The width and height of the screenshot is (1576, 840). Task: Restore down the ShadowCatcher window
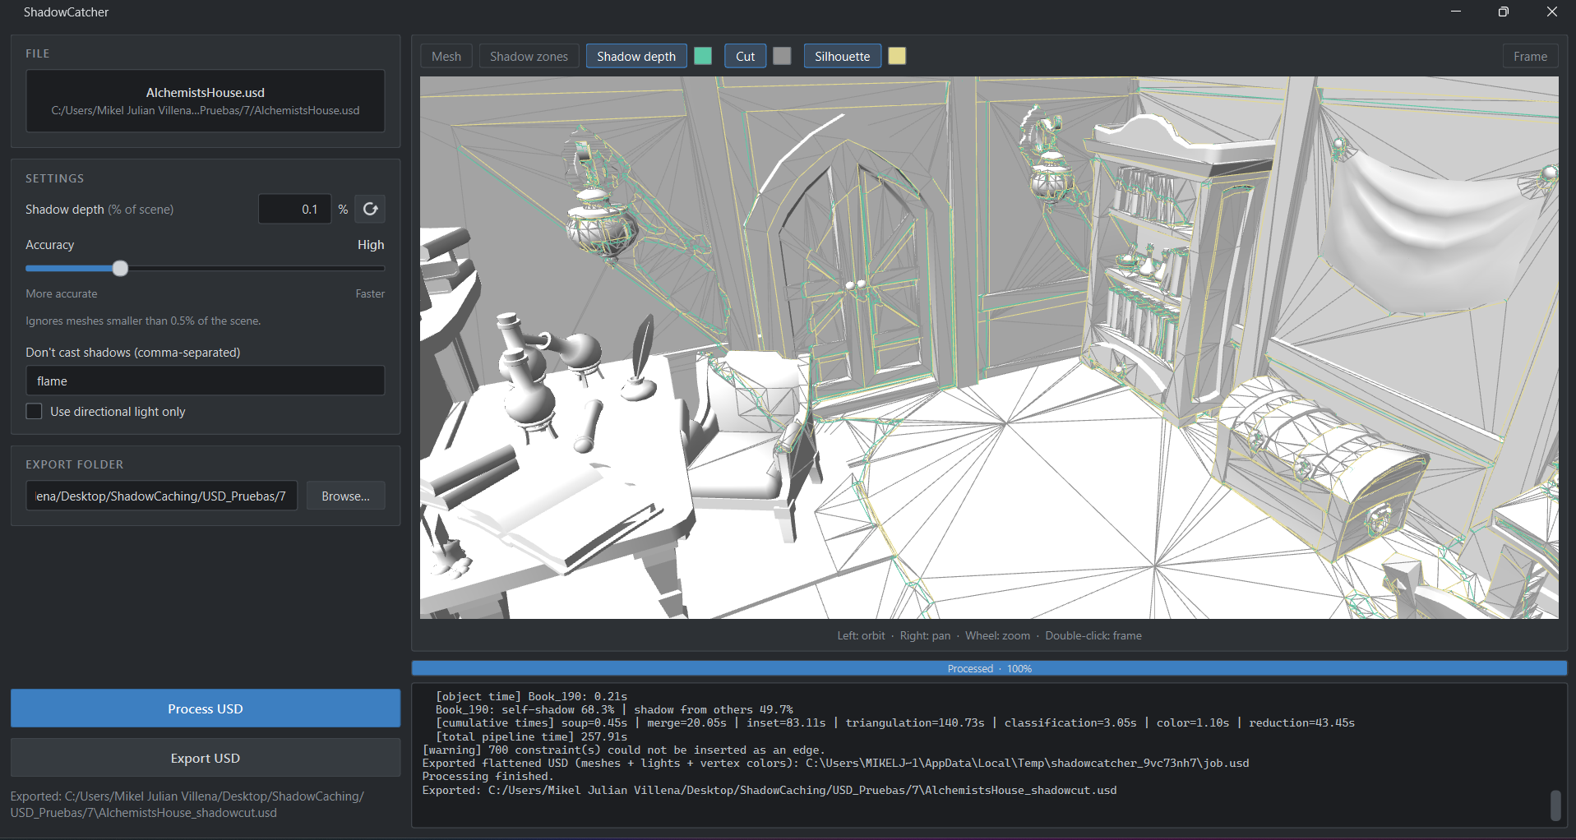tap(1504, 12)
